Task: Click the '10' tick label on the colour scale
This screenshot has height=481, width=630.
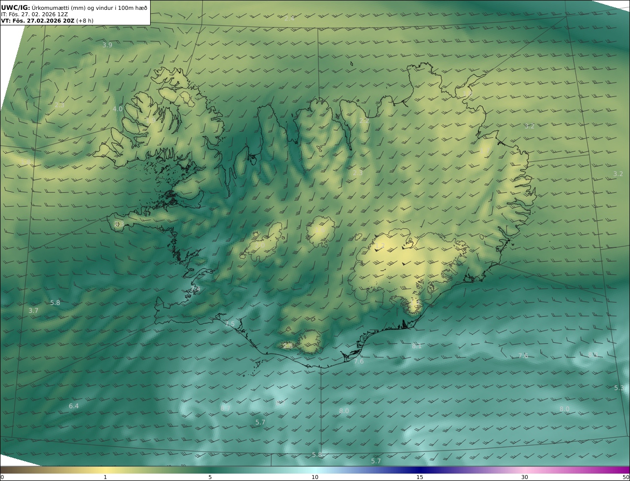Action: (x=315, y=477)
